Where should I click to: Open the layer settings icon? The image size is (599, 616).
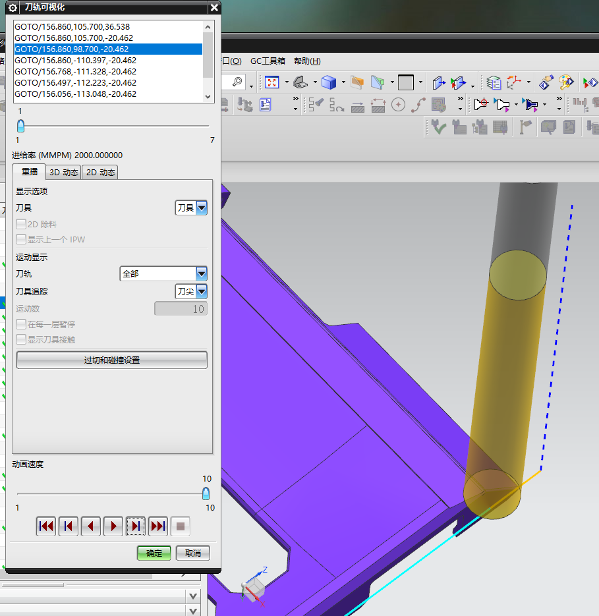click(494, 82)
